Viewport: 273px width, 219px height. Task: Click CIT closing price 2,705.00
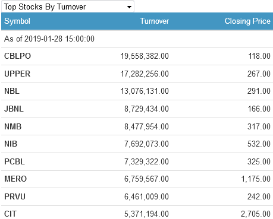(x=256, y=214)
